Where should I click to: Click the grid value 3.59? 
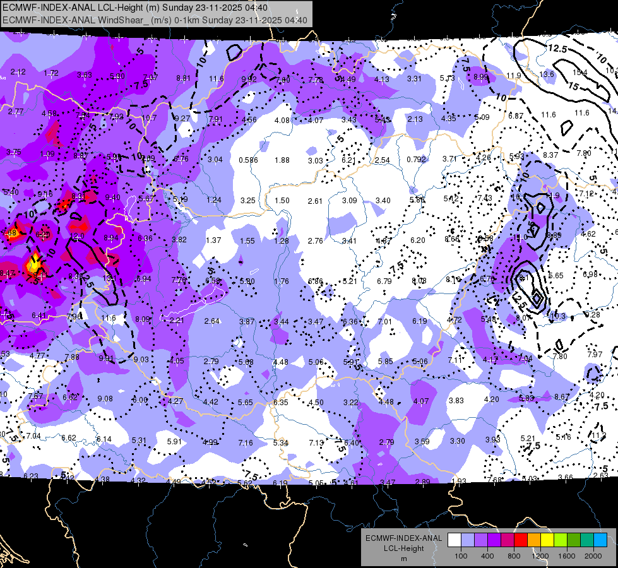422,441
